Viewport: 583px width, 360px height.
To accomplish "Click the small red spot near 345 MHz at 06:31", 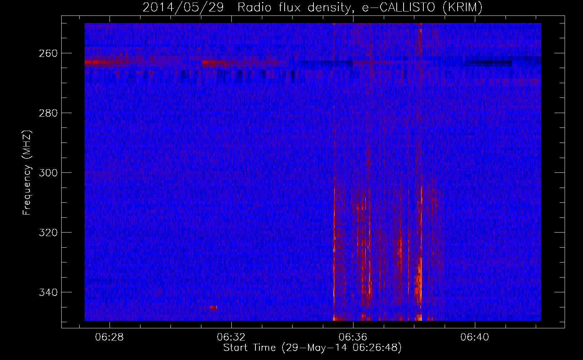I will (213, 307).
